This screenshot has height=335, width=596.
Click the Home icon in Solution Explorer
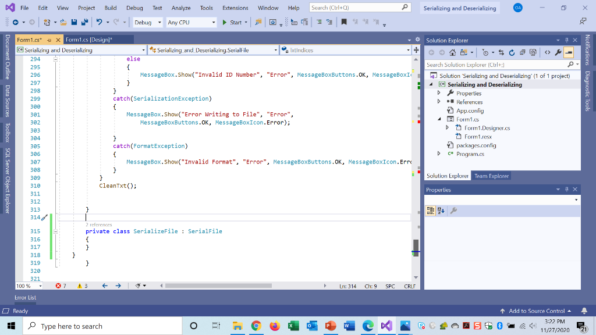click(452, 51)
